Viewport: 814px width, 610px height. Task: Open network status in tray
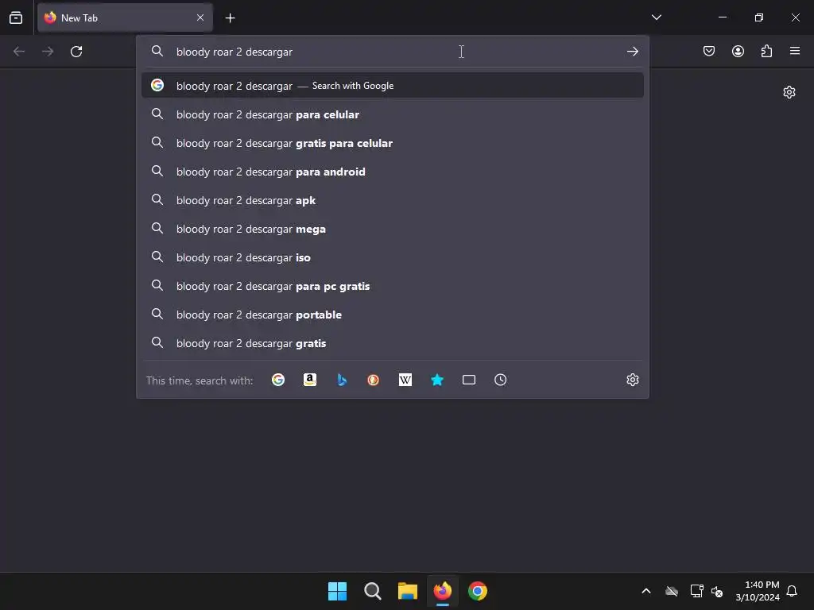pos(696,591)
